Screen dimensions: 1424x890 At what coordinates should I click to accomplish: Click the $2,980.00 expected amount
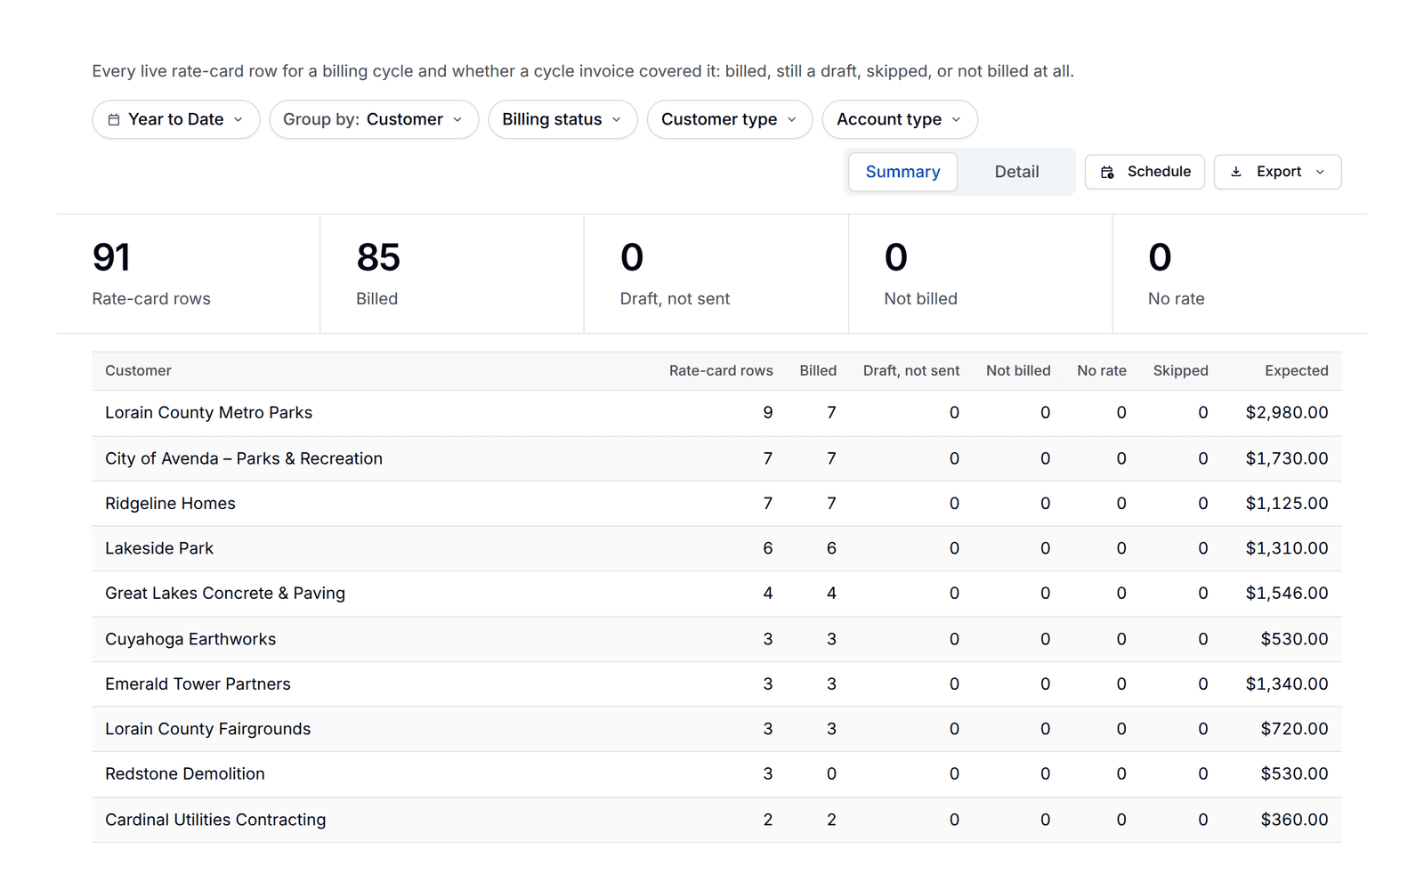[x=1287, y=413]
